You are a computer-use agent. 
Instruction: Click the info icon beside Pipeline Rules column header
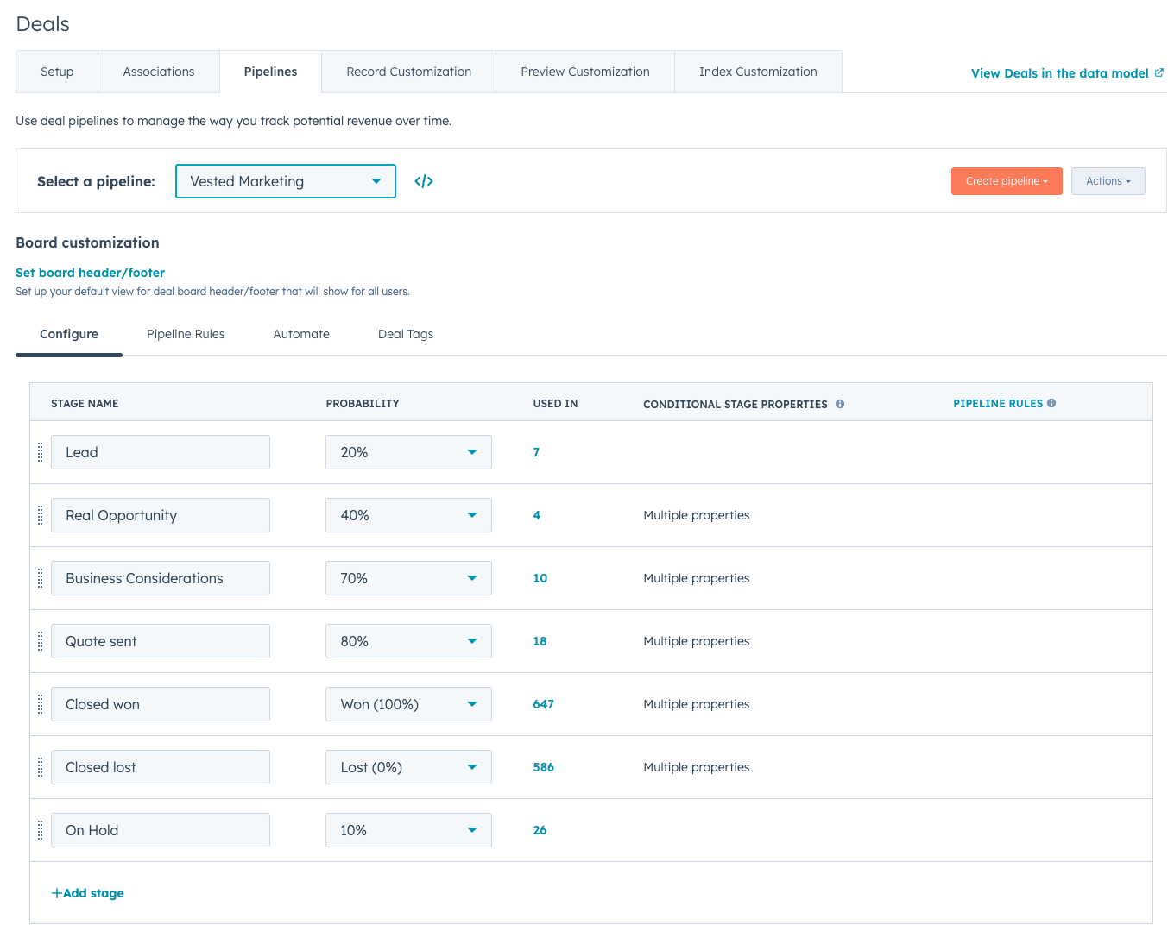coord(1051,403)
